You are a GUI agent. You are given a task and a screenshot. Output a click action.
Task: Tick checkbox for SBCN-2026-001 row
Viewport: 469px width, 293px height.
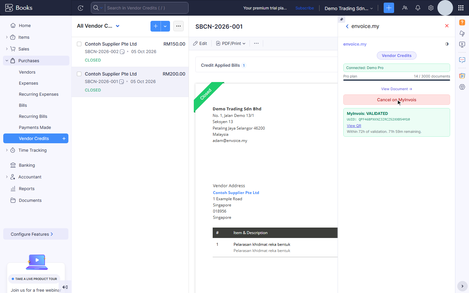point(79,74)
